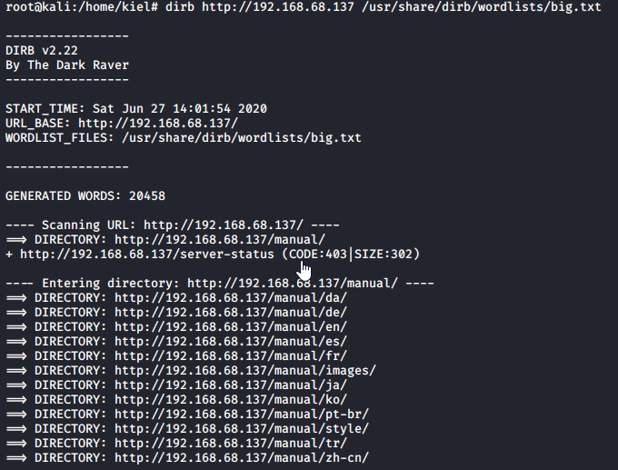The width and height of the screenshot is (618, 470).
Task: Open the manual/es/ directory link
Action: pos(231,341)
